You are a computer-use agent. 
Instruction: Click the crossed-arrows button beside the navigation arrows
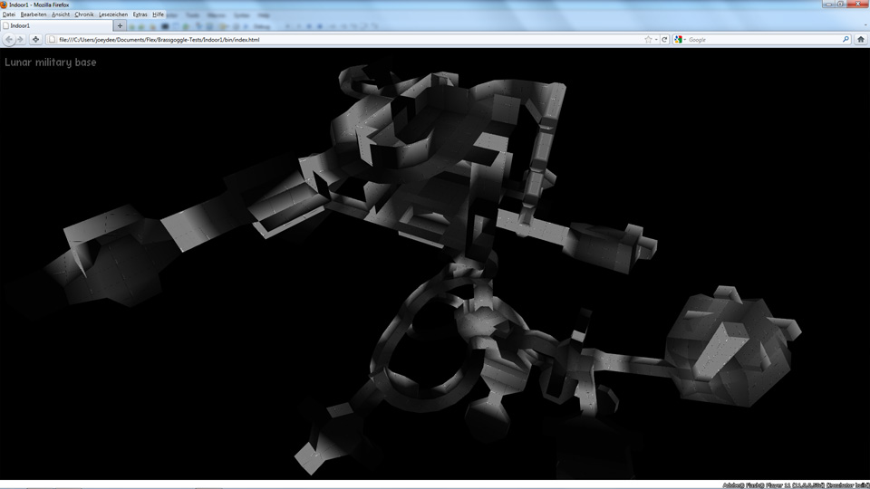(x=35, y=40)
